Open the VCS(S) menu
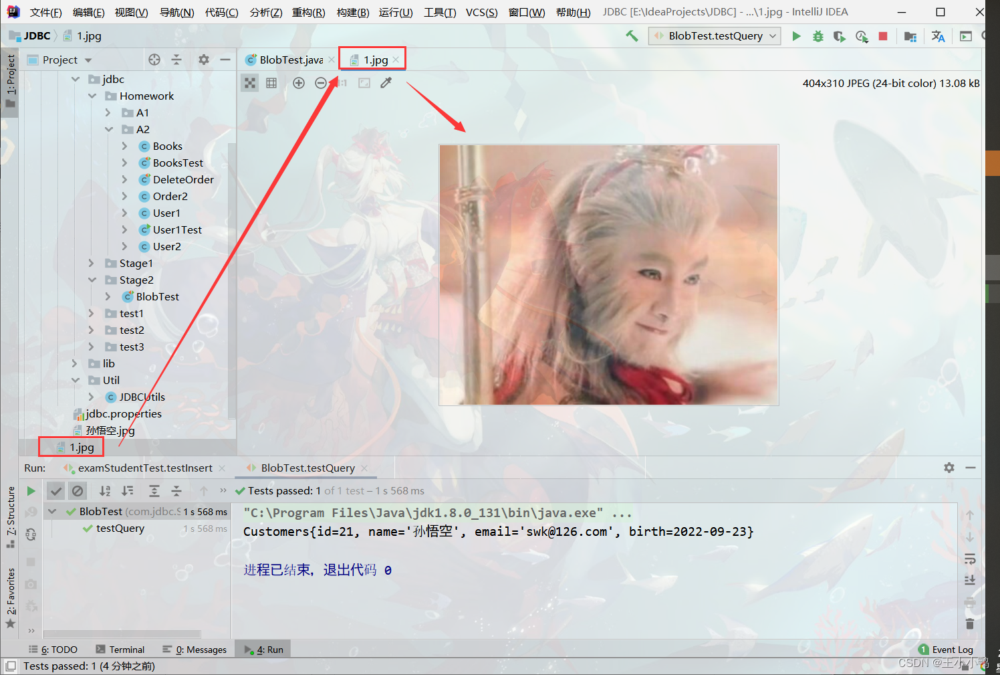The width and height of the screenshot is (1000, 675). coord(481,12)
